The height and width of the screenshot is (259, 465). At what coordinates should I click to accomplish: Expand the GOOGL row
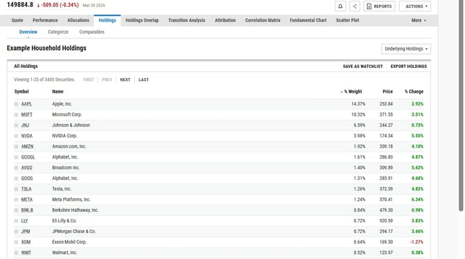point(16,157)
